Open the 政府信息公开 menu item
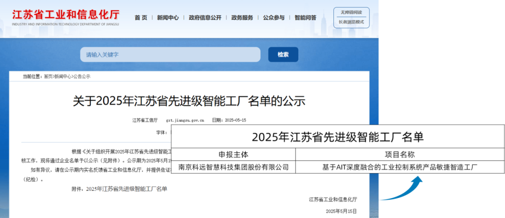Viewport: 505px width, 218px height. [205, 18]
